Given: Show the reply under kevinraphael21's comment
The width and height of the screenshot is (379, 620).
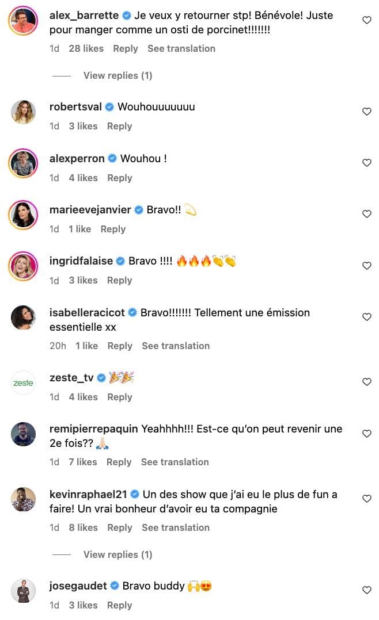Looking at the screenshot, I should click(118, 554).
